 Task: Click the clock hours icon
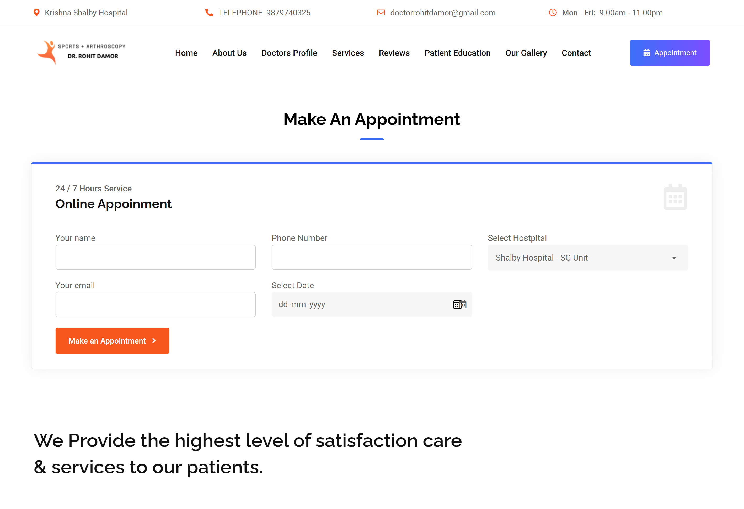553,13
